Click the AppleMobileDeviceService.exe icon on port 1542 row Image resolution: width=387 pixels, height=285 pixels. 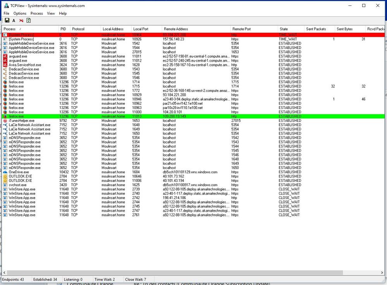click(x=5, y=43)
